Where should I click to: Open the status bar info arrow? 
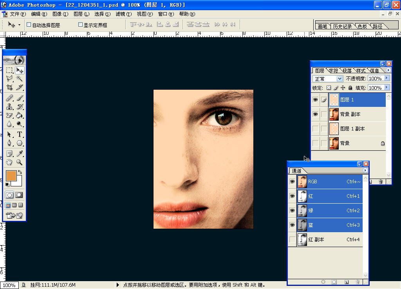pyautogui.click(x=117, y=285)
